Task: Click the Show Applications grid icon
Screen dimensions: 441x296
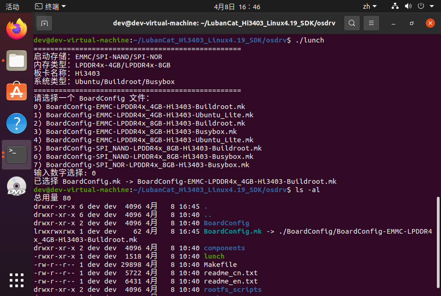Action: pyautogui.click(x=17, y=280)
